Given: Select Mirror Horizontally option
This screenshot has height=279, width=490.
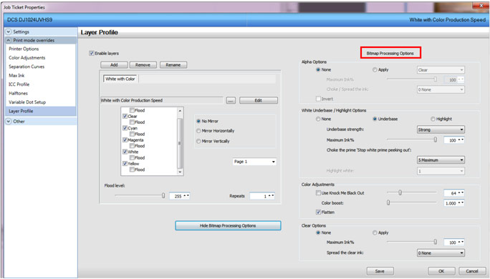Looking at the screenshot, I should click(198, 131).
